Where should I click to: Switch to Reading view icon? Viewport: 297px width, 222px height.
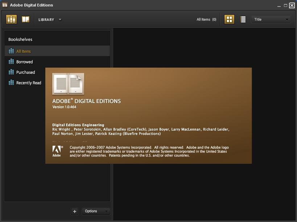tap(26, 19)
